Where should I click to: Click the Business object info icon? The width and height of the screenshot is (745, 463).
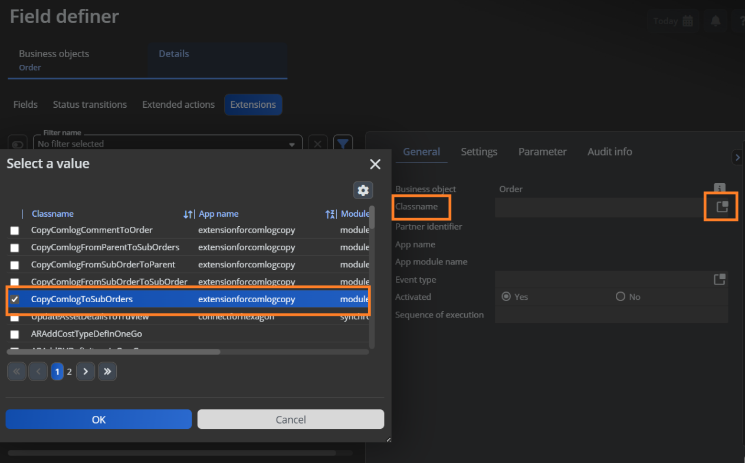pyautogui.click(x=719, y=188)
